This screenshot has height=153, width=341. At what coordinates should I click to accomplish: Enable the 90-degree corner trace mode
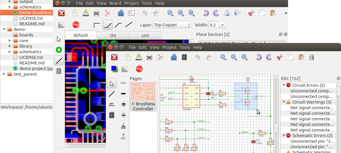pos(97,25)
